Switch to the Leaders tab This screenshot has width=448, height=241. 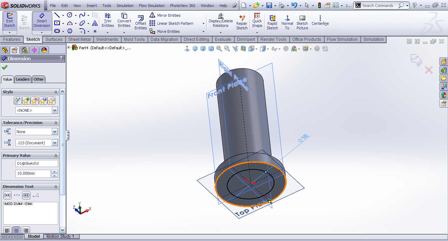[x=23, y=79]
